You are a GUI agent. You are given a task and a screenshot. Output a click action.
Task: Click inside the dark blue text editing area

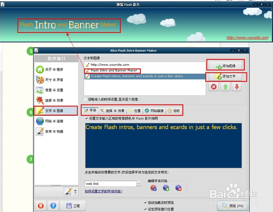point(163,145)
